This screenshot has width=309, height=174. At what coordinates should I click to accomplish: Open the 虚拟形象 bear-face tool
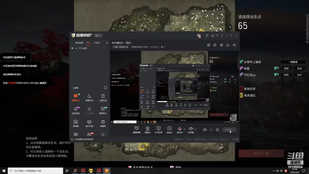pos(89,123)
